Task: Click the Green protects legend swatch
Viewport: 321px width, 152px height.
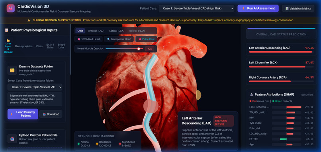Action: [x=273, y=101]
